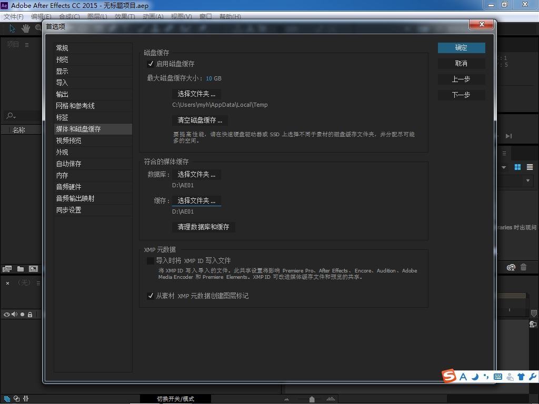The height and width of the screenshot is (404, 539).
Task: Click the next frame playback icon
Action: [x=509, y=136]
